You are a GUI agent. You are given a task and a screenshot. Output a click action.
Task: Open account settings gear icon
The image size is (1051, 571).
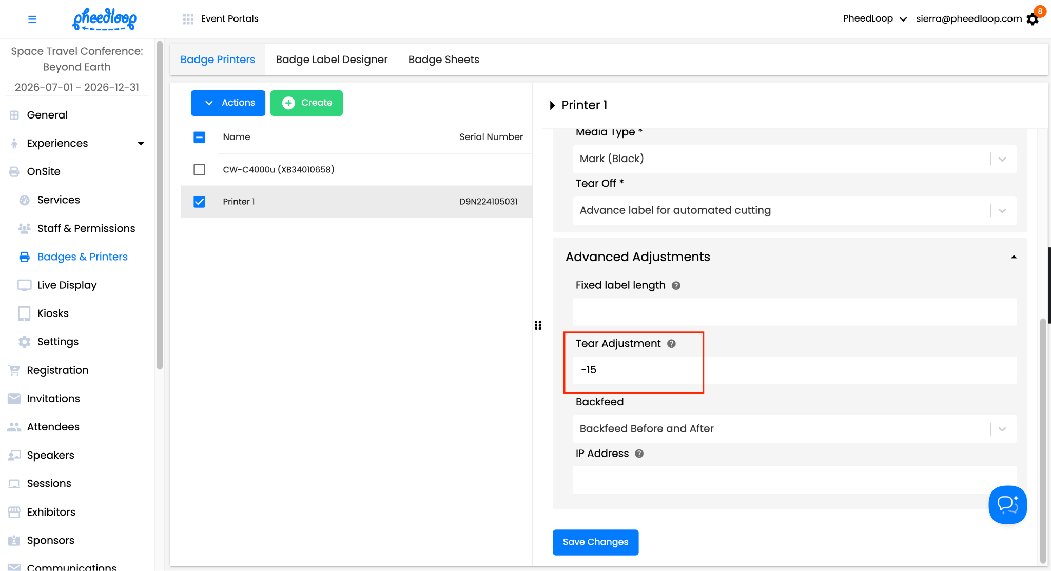1033,19
